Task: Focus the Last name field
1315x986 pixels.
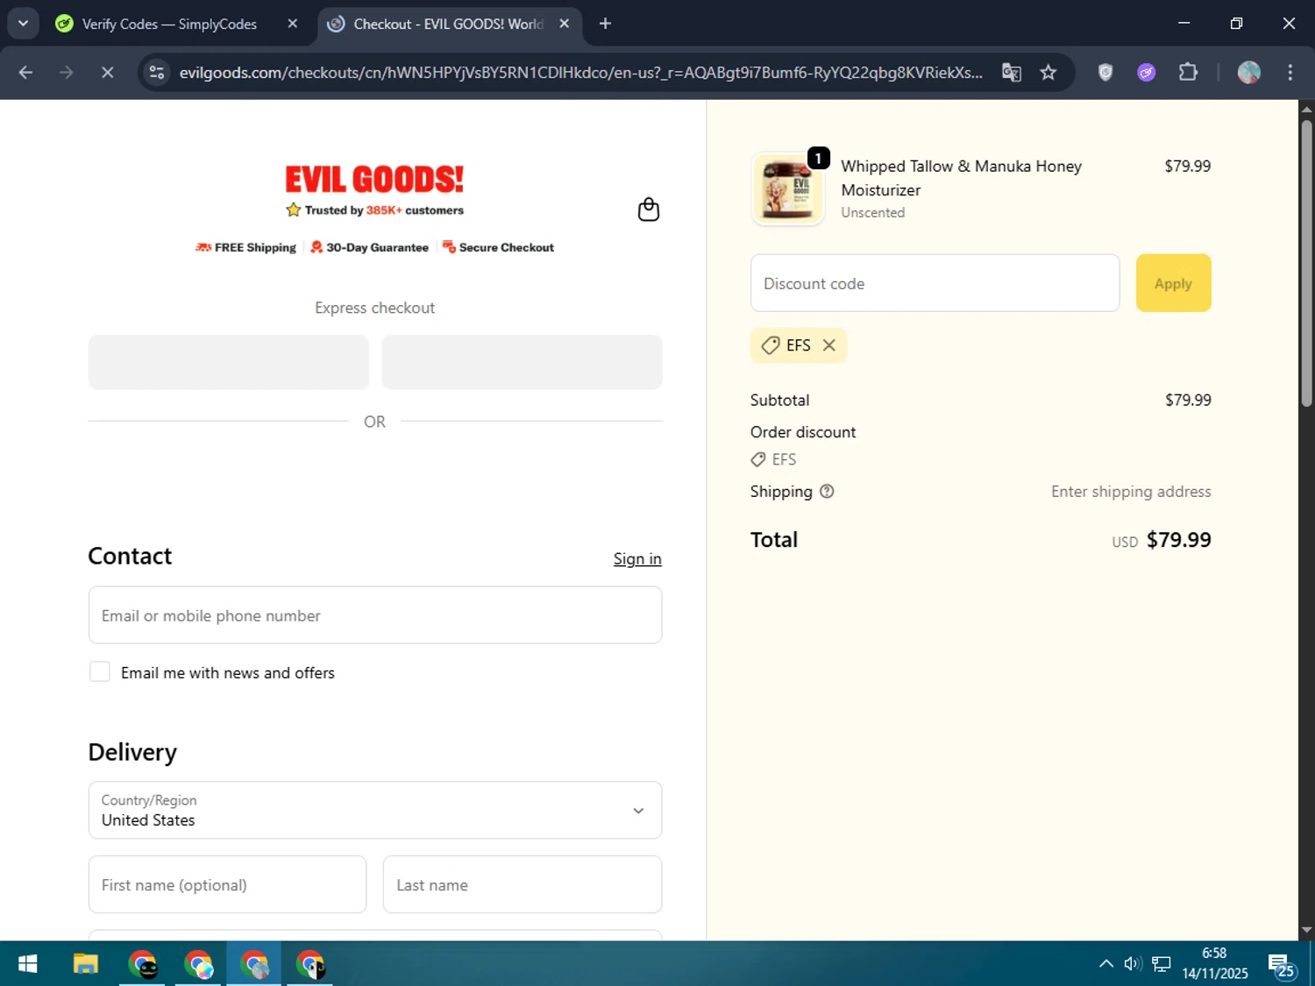Action: [522, 884]
